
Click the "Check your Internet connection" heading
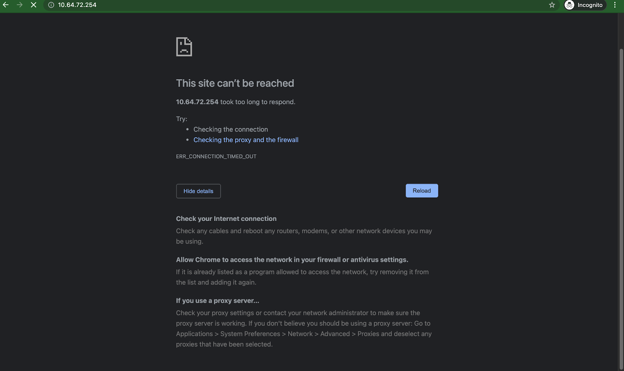[x=226, y=219]
